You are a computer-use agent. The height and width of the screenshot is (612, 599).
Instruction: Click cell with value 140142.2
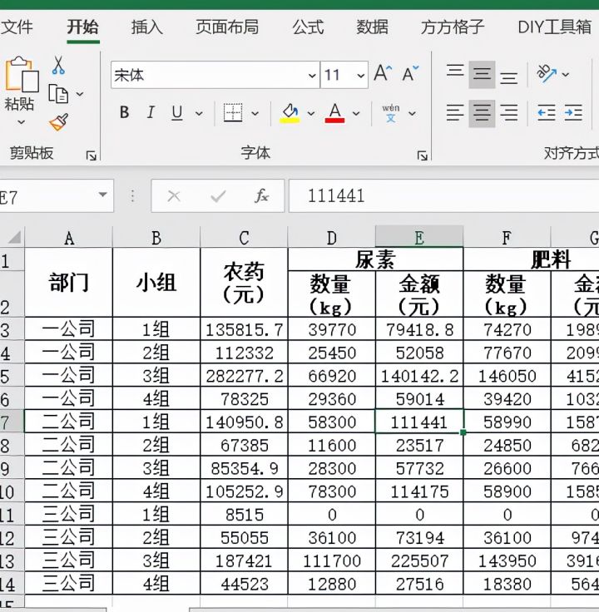click(419, 376)
